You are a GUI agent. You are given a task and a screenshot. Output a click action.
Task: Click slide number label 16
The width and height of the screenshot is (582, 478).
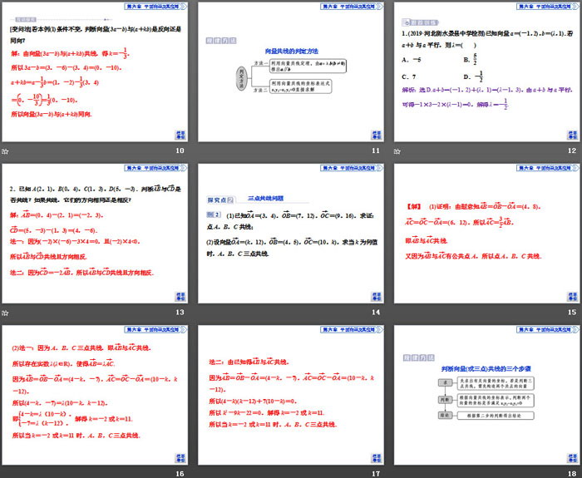point(180,474)
